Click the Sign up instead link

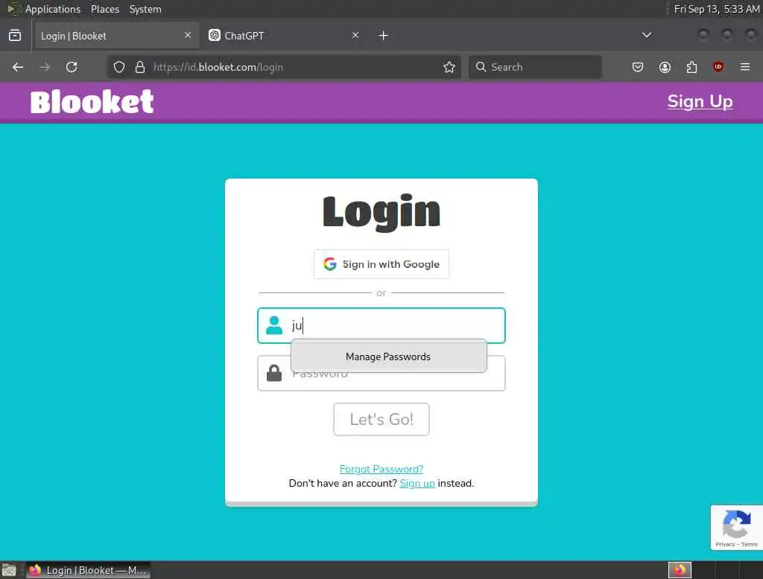(417, 483)
